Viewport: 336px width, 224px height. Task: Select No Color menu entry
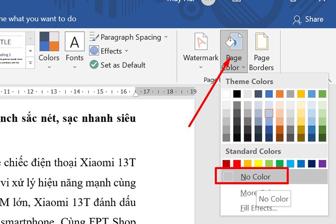[274, 177]
